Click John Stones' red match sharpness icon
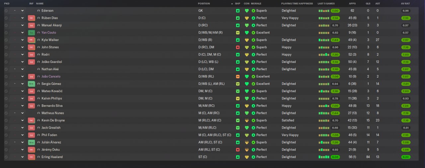Screen dimensions: 425x168 [238, 47]
